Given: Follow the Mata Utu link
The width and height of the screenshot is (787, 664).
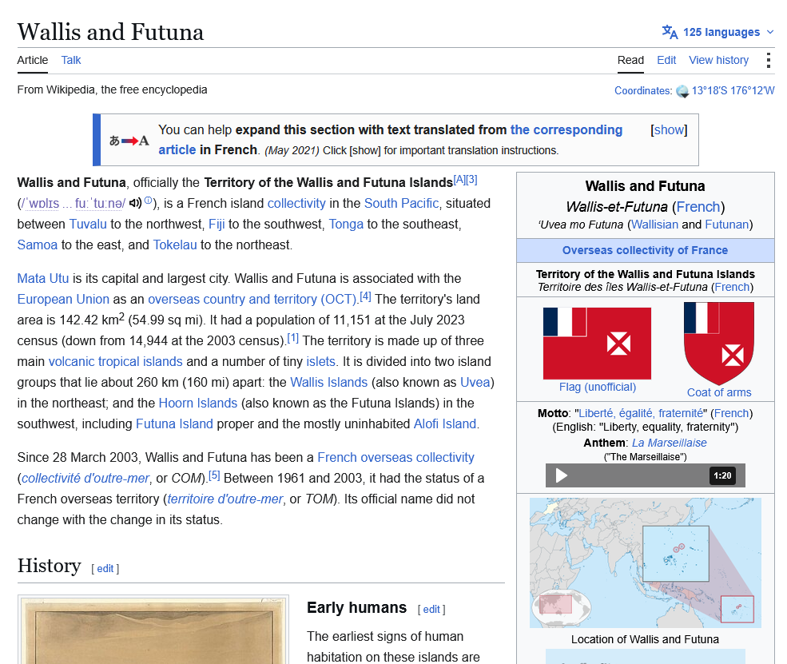Looking at the screenshot, I should click(42, 279).
